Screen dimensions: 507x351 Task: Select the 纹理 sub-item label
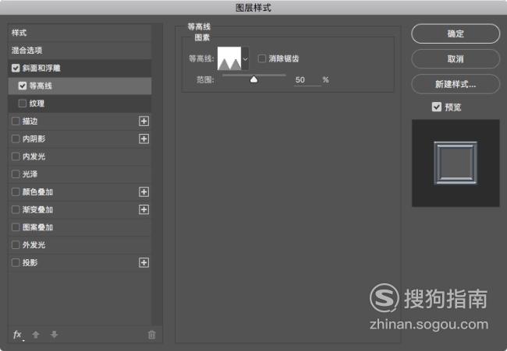tap(37, 104)
